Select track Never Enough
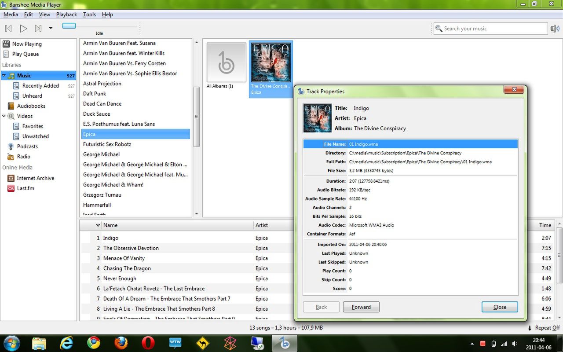563x352 pixels. click(120, 279)
